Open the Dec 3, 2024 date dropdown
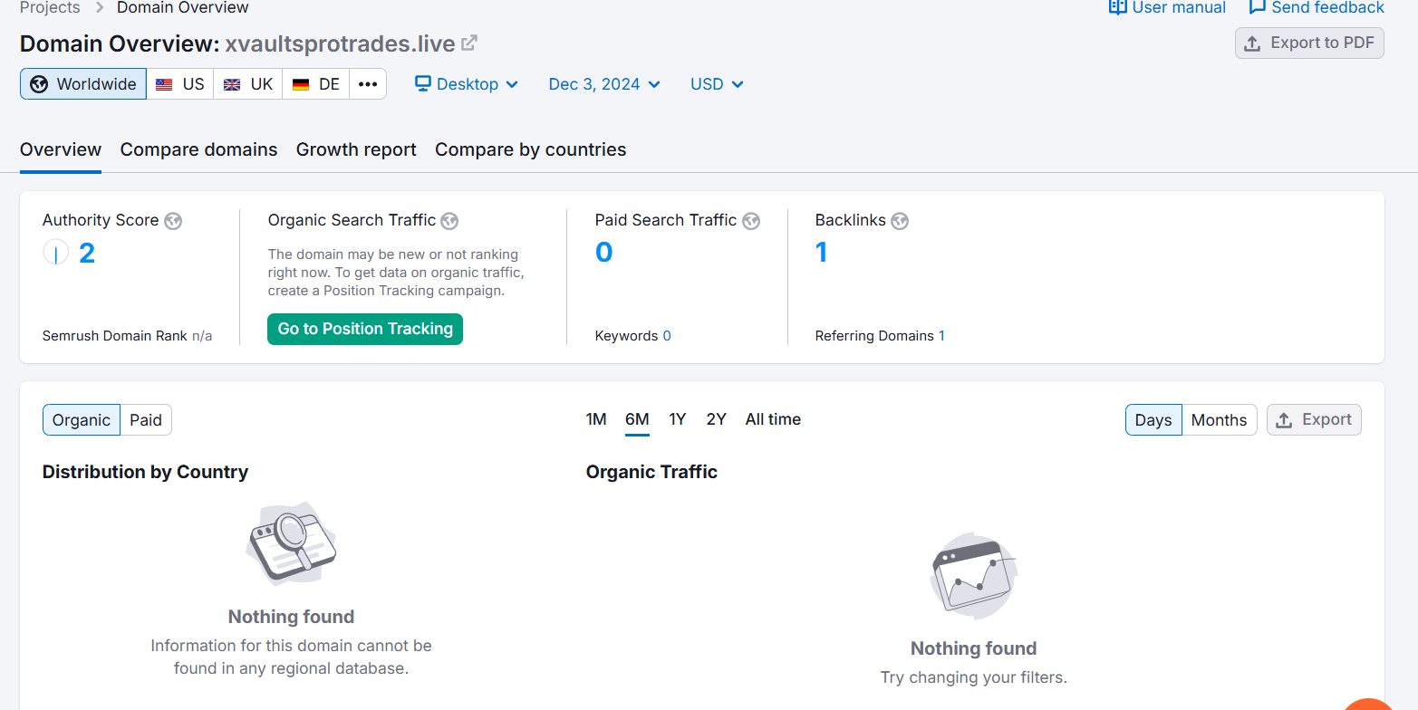This screenshot has width=1418, height=710. pos(604,84)
